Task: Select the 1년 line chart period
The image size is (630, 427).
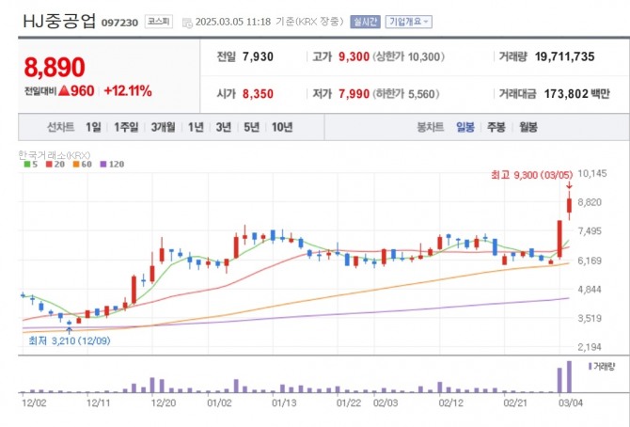Action: pyautogui.click(x=196, y=128)
